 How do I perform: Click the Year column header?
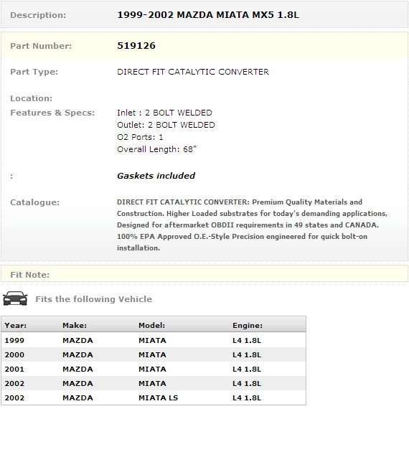(16, 326)
